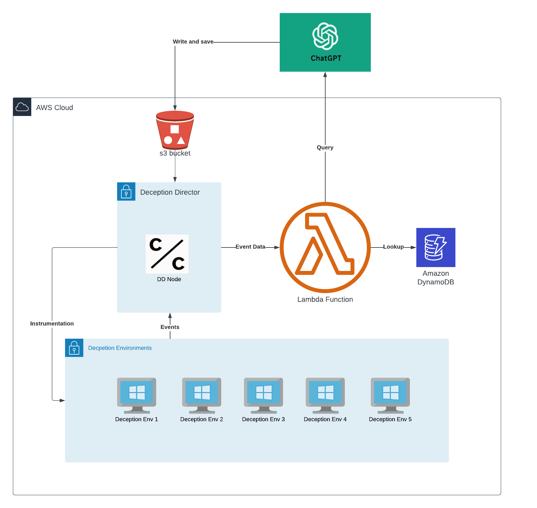Click the "Deception Env 2" caption
This screenshot has width=537, height=508.
202,419
